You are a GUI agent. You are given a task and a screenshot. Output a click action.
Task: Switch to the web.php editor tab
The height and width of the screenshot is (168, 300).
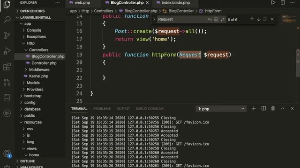click(x=82, y=3)
